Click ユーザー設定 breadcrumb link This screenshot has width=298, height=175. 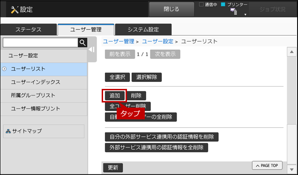tap(158, 41)
